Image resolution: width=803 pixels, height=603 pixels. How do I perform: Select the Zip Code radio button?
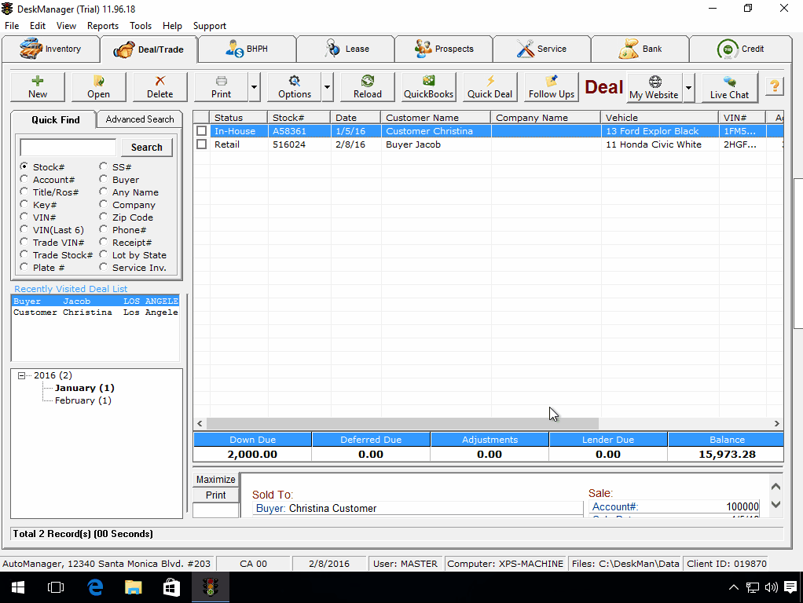[x=104, y=217]
